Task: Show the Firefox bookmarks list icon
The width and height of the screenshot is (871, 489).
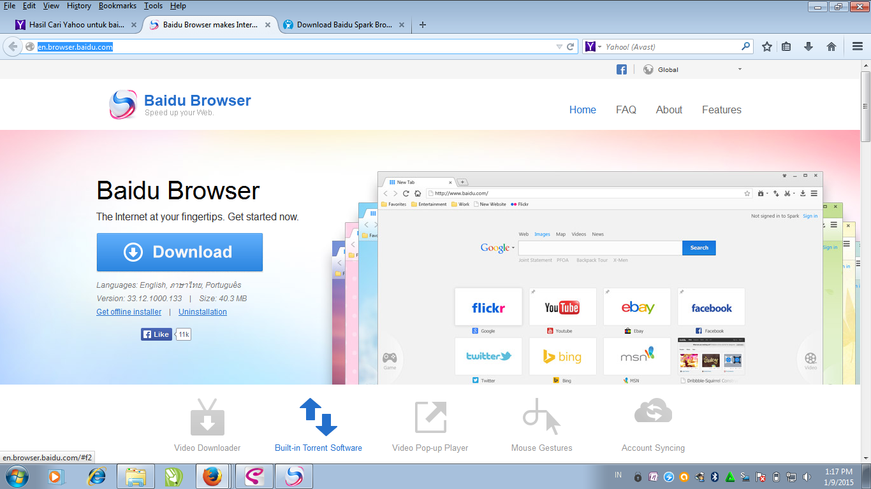Action: click(x=786, y=46)
